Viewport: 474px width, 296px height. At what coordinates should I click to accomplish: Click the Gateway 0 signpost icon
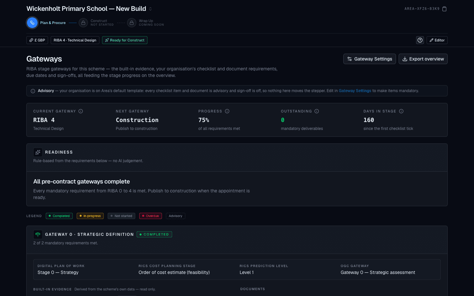pos(38,234)
